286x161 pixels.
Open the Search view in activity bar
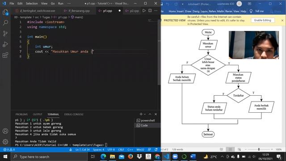(x=5, y=23)
